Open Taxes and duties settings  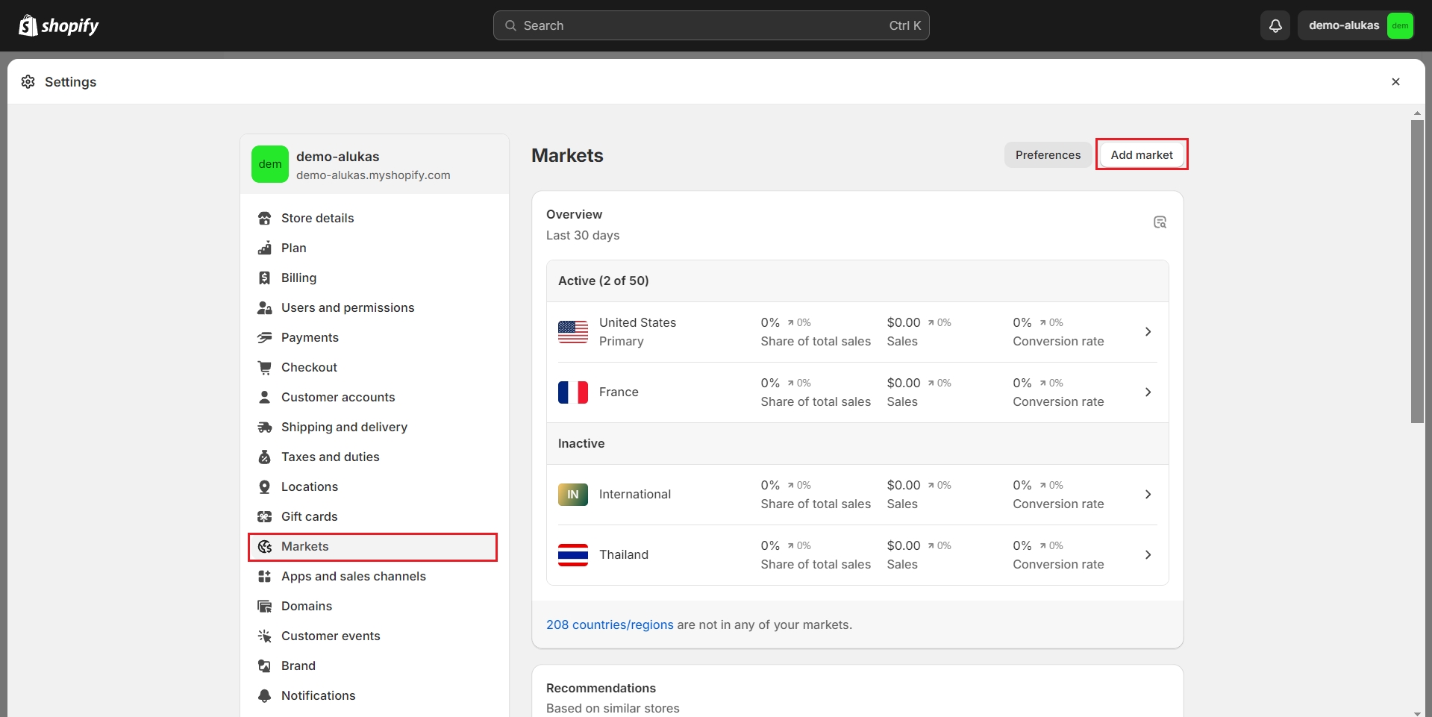(x=330, y=457)
